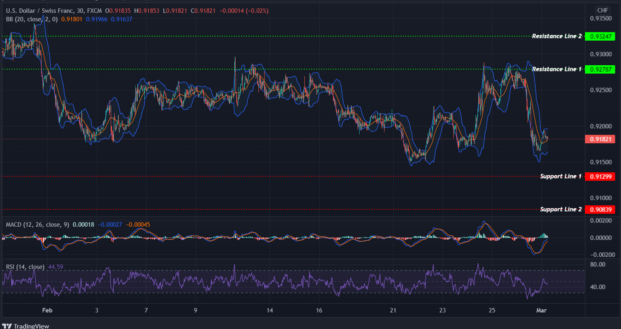This screenshot has width=621, height=329.
Task: Click the Resistance Line 1 price label 0.92787
Action: (x=600, y=69)
